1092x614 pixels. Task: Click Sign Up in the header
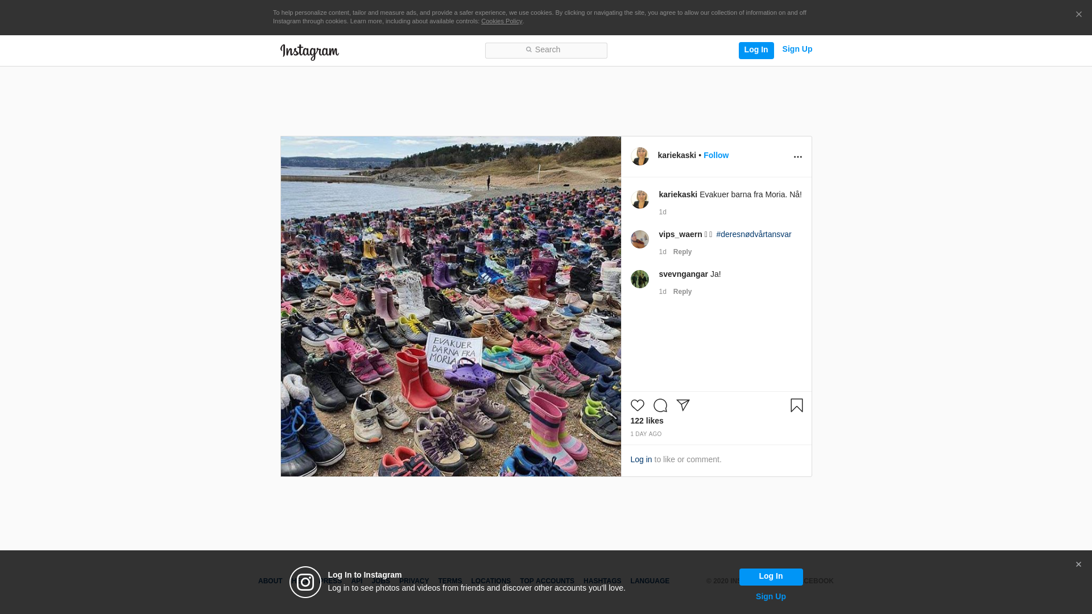point(797,49)
